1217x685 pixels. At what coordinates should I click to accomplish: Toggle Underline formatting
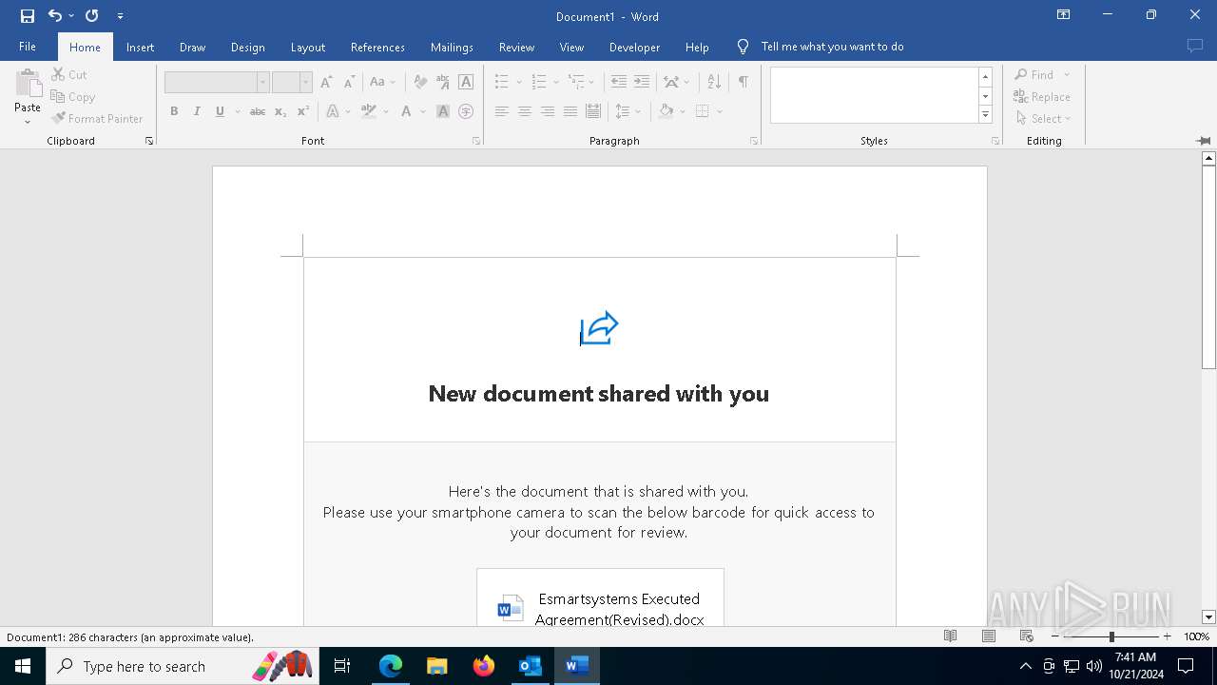point(220,111)
